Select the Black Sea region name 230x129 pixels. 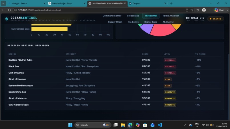pos(14,66)
